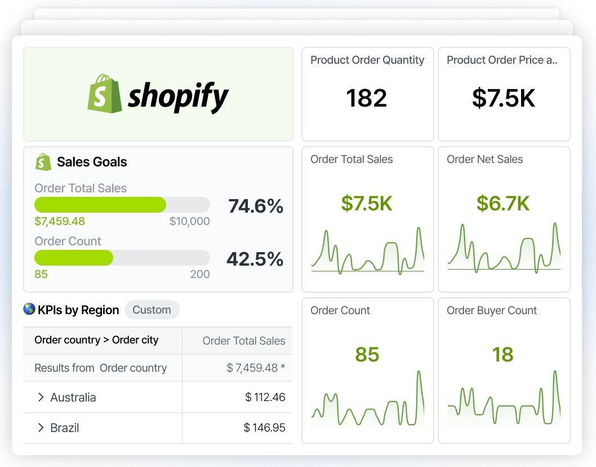Click the 200 order count target value
596x467 pixels.
(x=200, y=274)
